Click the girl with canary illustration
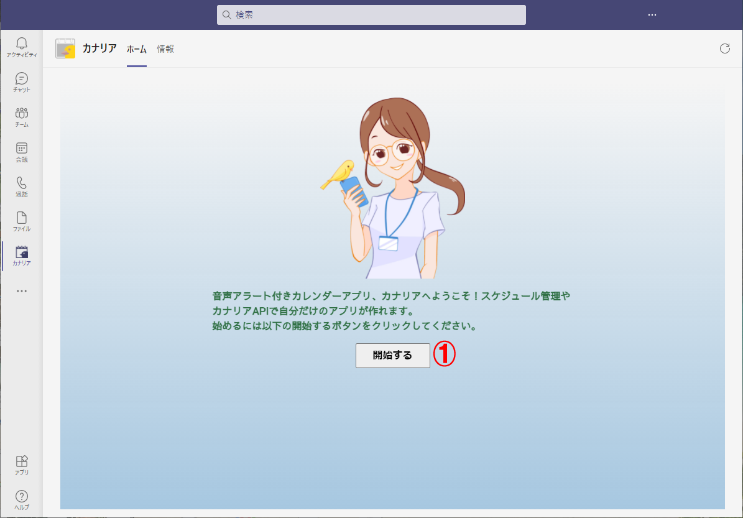 click(x=394, y=188)
